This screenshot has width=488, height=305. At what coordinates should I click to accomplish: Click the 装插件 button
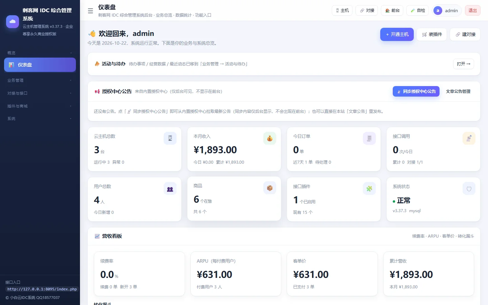tap(432, 34)
